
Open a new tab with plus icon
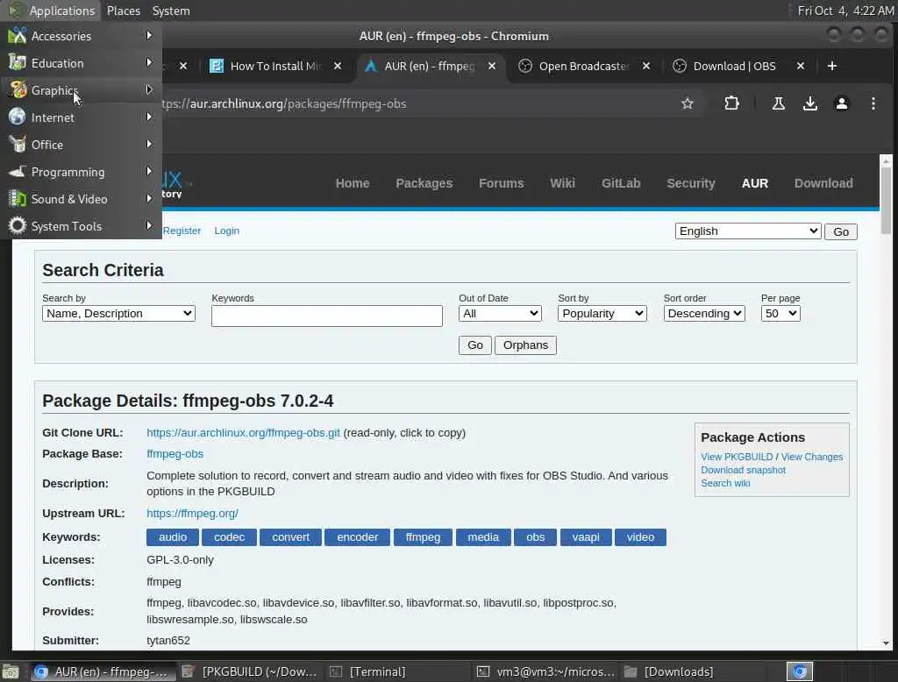pyautogui.click(x=831, y=66)
